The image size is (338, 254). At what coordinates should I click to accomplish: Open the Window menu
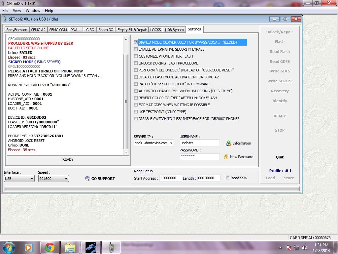33,11
